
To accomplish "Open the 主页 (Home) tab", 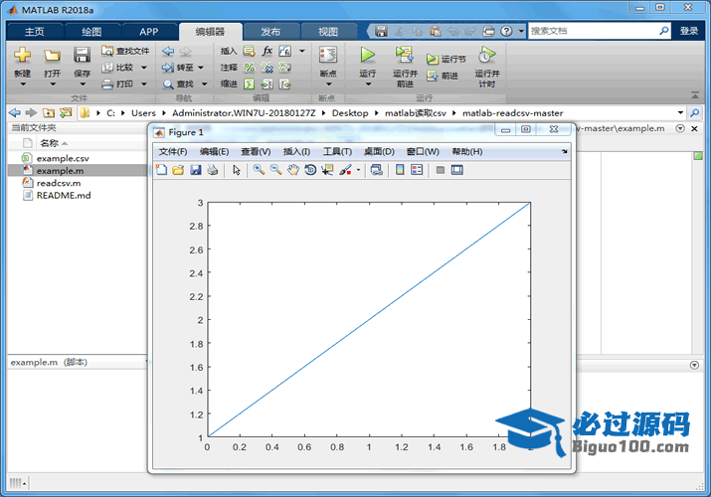I will click(35, 31).
